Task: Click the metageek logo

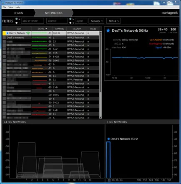Action: [169, 13]
